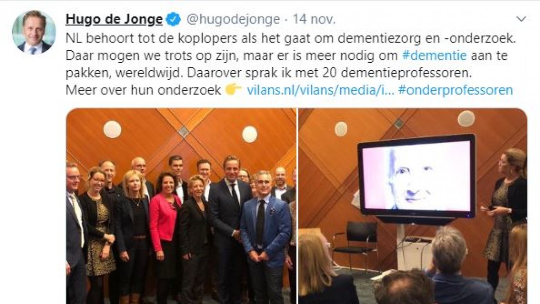Image resolution: width=540 pixels, height=304 pixels.
Task: Open the 14 nov. tweet timestamp
Action: (314, 19)
